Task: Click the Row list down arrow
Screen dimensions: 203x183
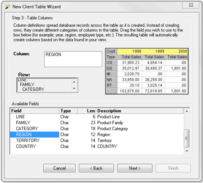Action: [x=74, y=89]
